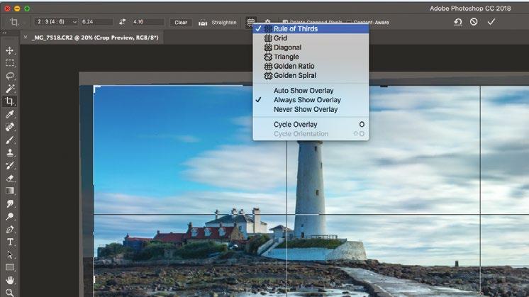The width and height of the screenshot is (529, 297).
Task: Grab the top-left crop corner handle
Action: [96, 89]
